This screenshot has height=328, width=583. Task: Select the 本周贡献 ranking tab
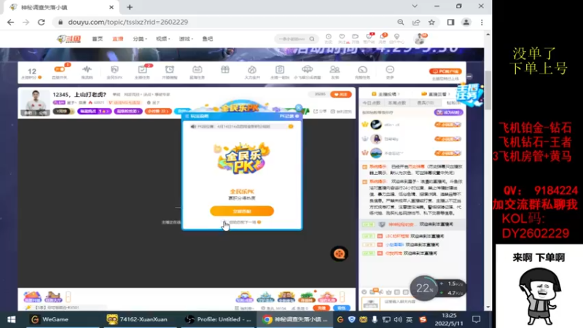click(x=396, y=103)
